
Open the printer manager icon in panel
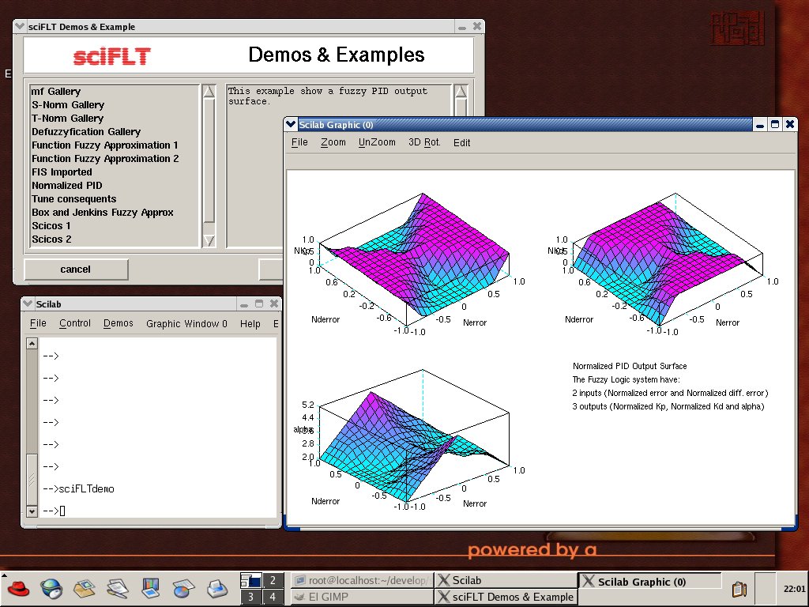(217, 588)
